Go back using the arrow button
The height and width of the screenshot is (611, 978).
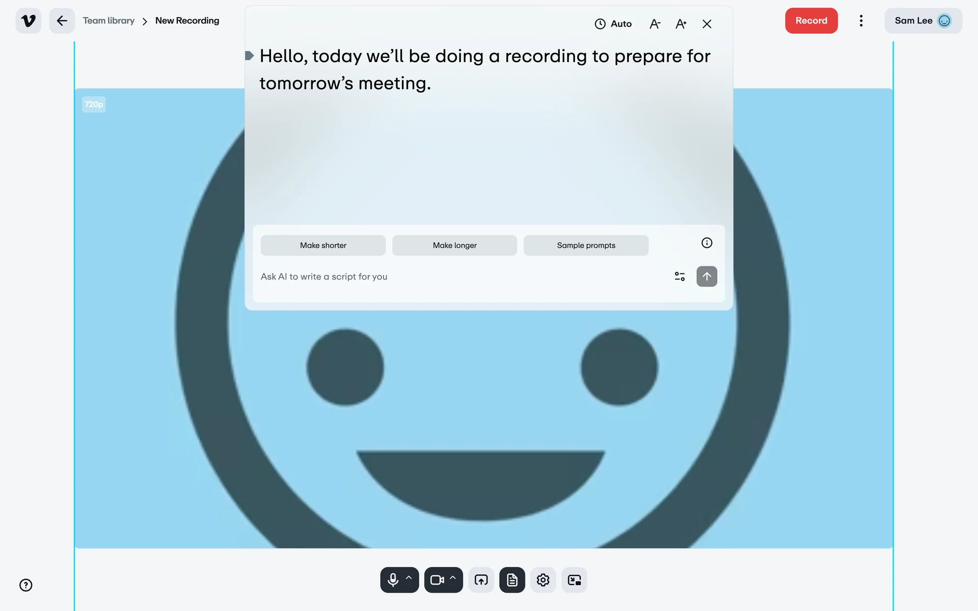(x=62, y=21)
